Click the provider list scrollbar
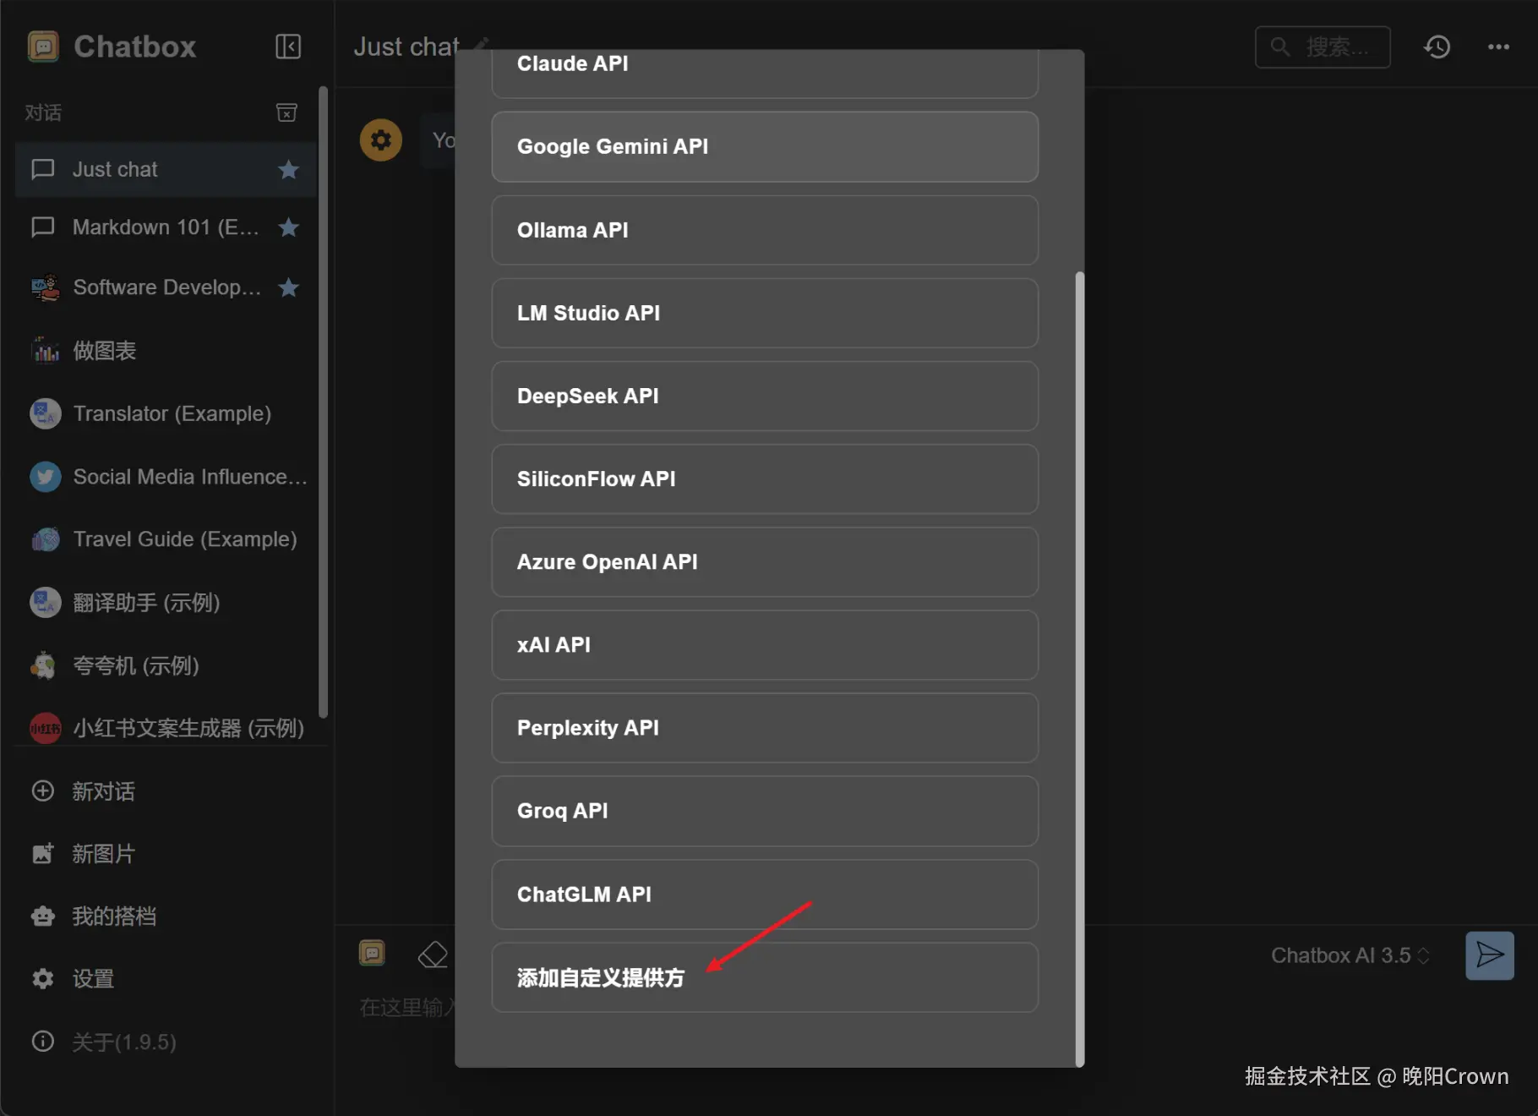1538x1116 pixels. click(x=1079, y=669)
